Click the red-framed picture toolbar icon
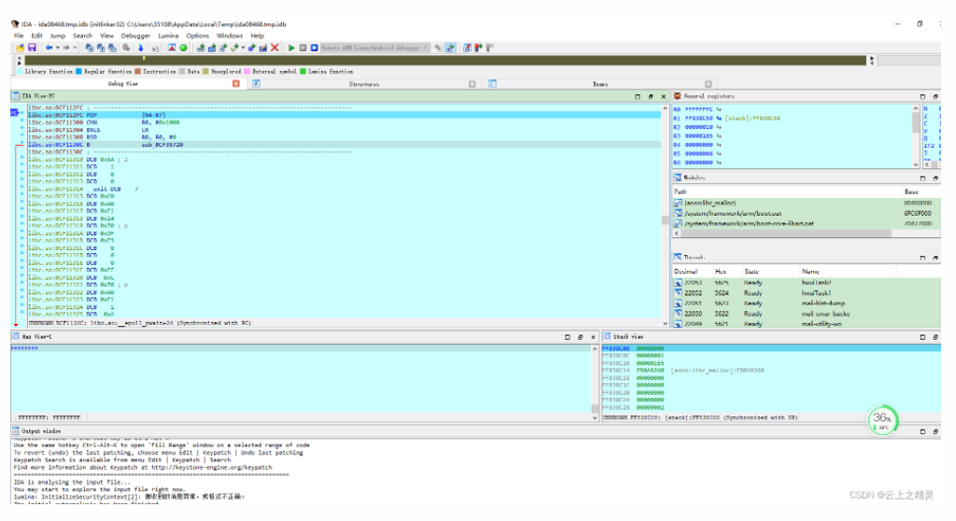The width and height of the screenshot is (956, 521). pyautogui.click(x=172, y=48)
